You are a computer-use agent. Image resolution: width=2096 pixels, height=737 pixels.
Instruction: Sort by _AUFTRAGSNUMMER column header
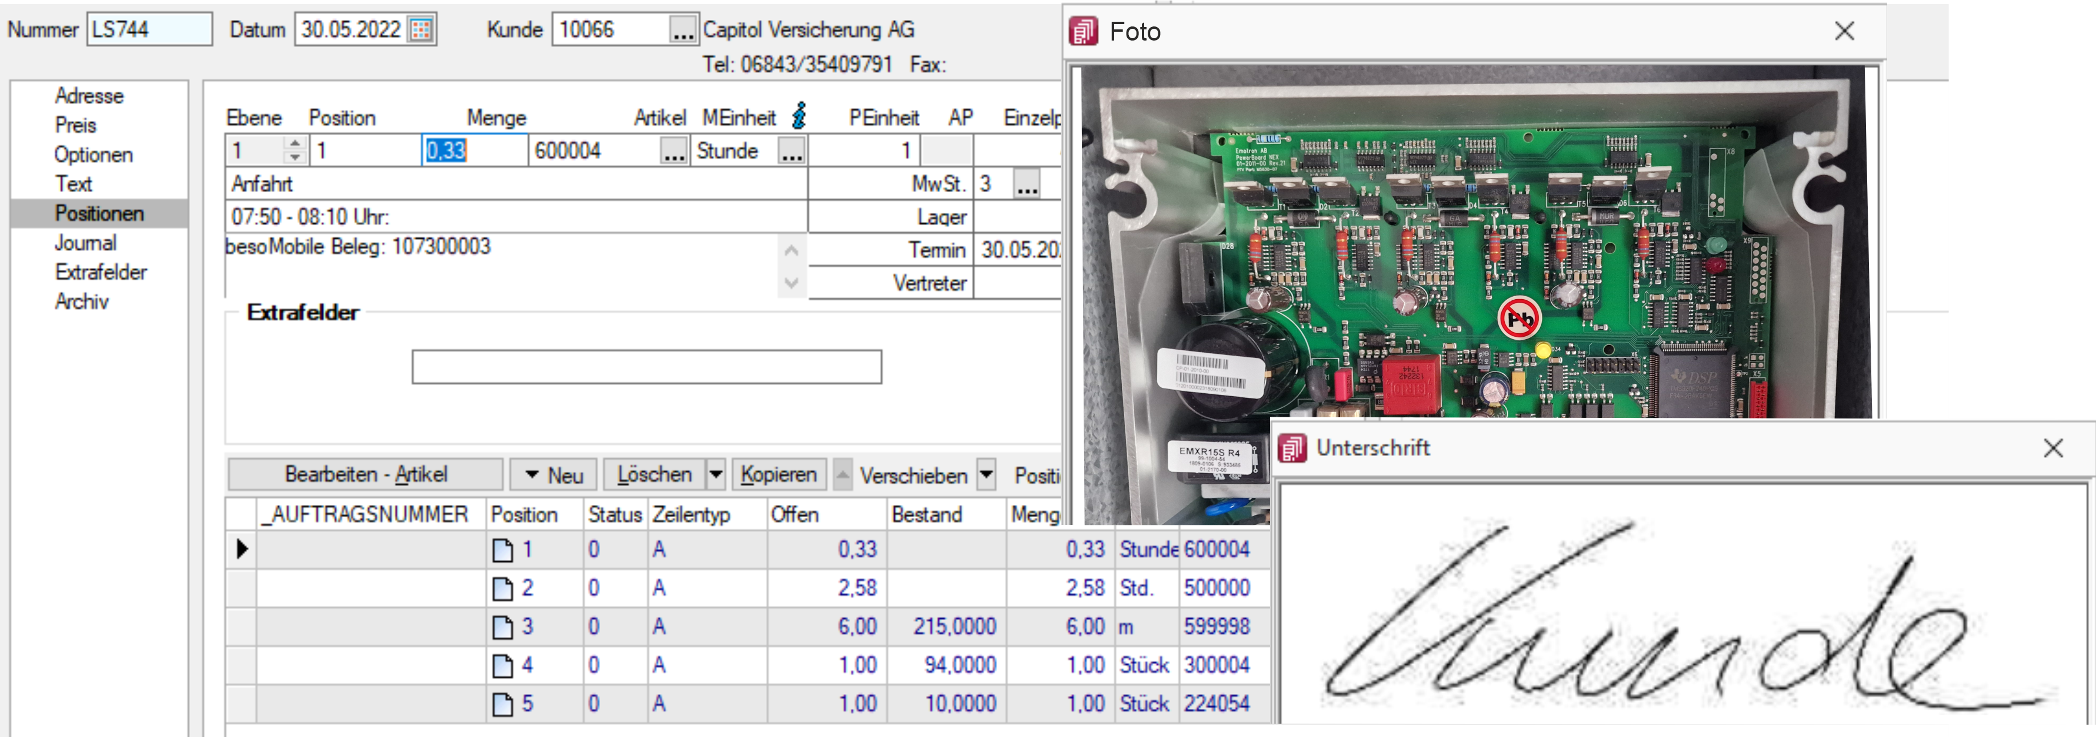click(371, 514)
